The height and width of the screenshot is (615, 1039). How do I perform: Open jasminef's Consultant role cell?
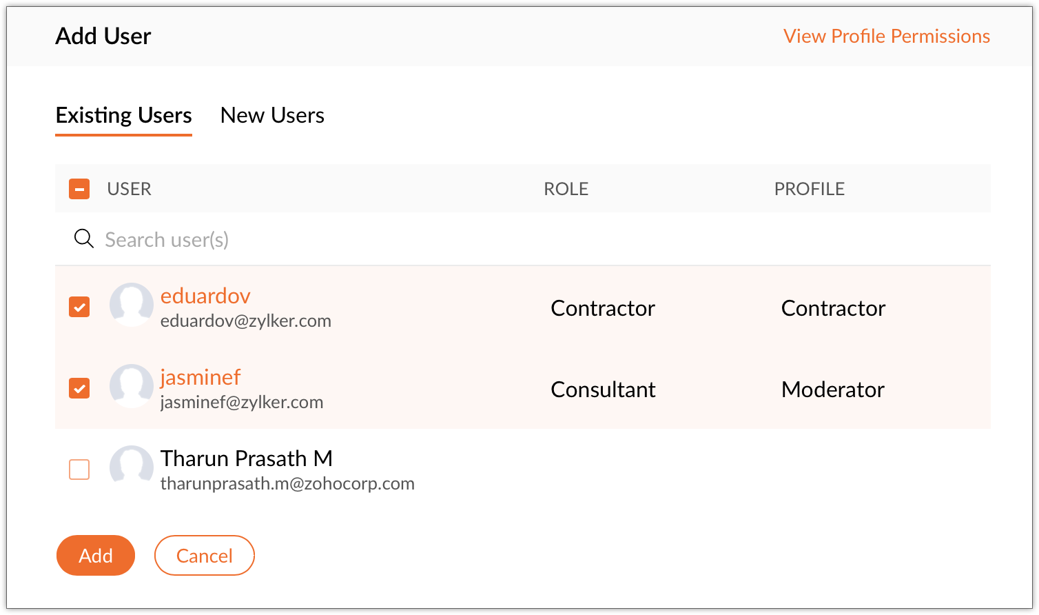tap(603, 390)
